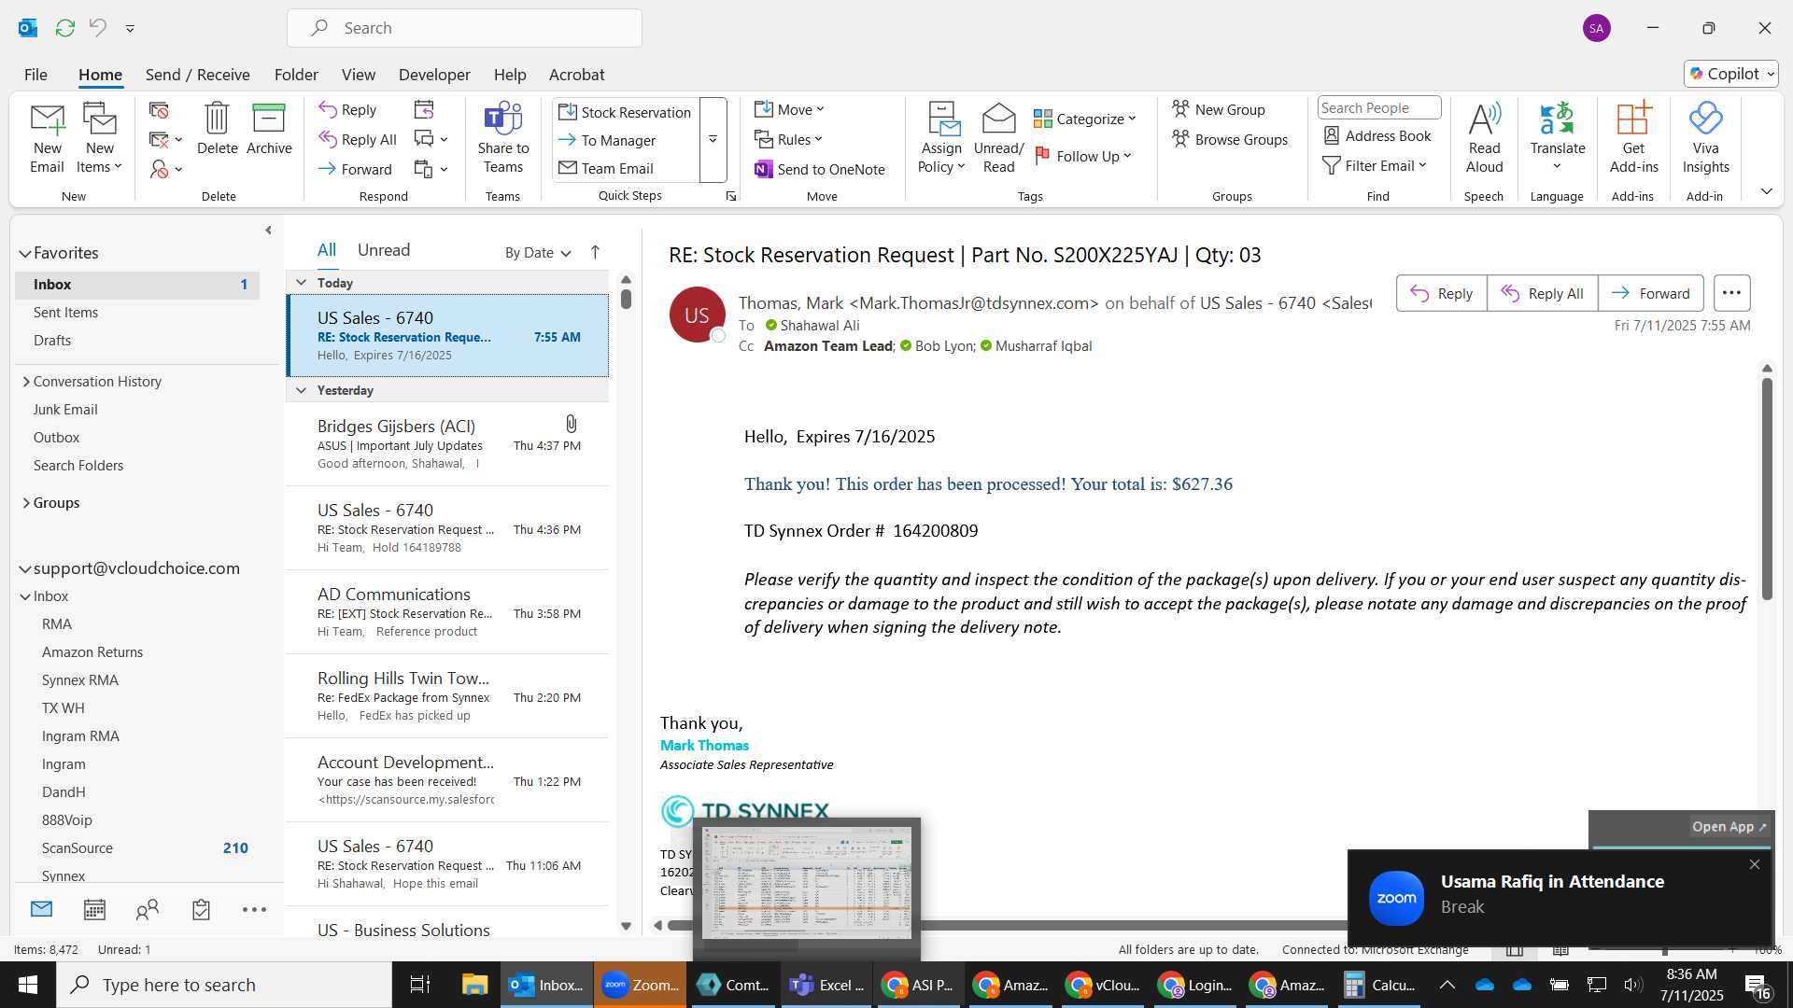Viewport: 1793px width, 1008px height.
Task: Open the By Date sort dropdown
Action: (x=538, y=253)
